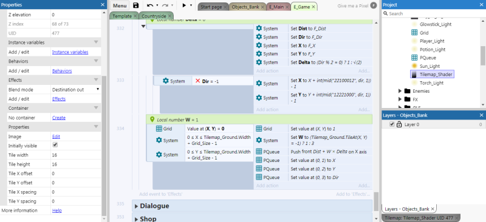Switch to the E_Main tab
Screen dimensions: 486x222
[x=276, y=7]
